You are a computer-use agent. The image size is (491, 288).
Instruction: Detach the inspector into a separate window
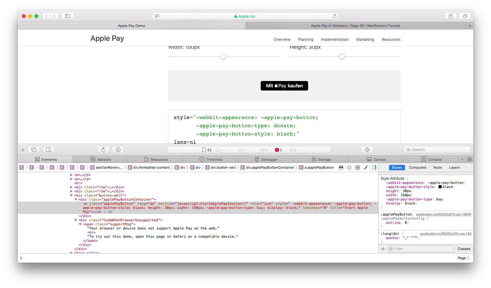pyautogui.click(x=34, y=150)
